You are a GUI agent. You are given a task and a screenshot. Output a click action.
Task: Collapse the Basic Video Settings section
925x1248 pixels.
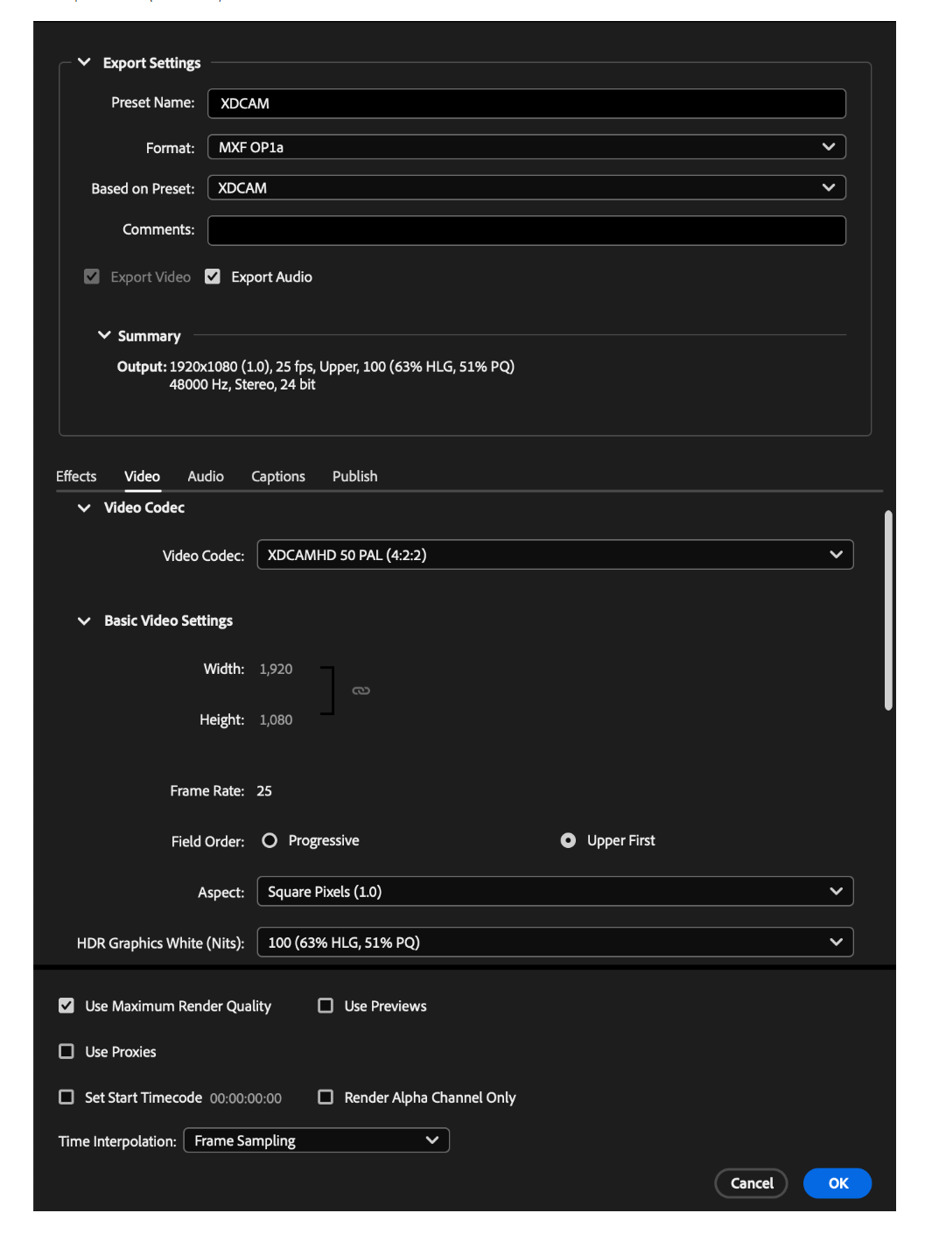84,620
